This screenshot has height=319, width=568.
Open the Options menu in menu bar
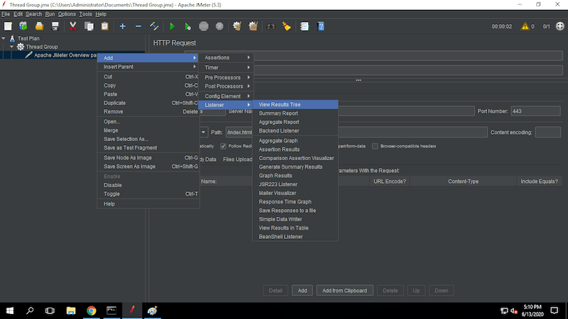coord(67,14)
